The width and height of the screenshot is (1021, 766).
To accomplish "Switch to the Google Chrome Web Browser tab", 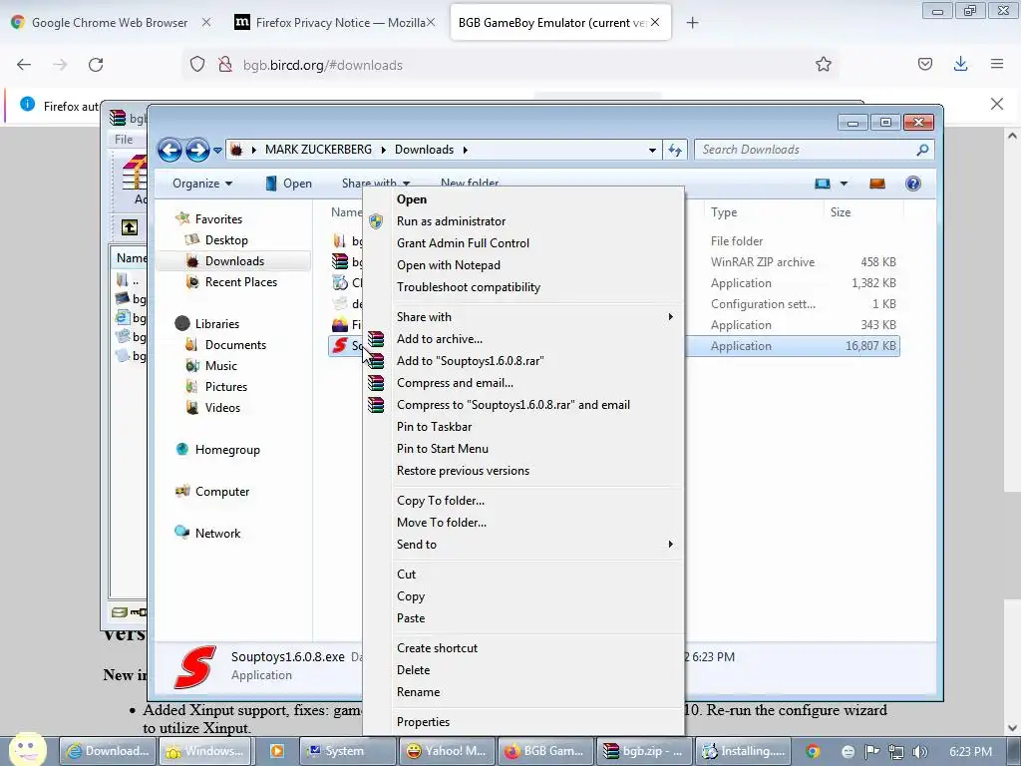I will 111,23.
